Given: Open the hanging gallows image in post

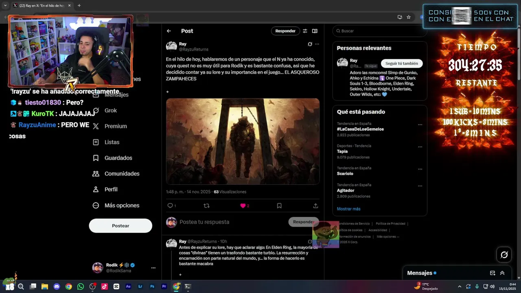Looking at the screenshot, I should coord(243,141).
